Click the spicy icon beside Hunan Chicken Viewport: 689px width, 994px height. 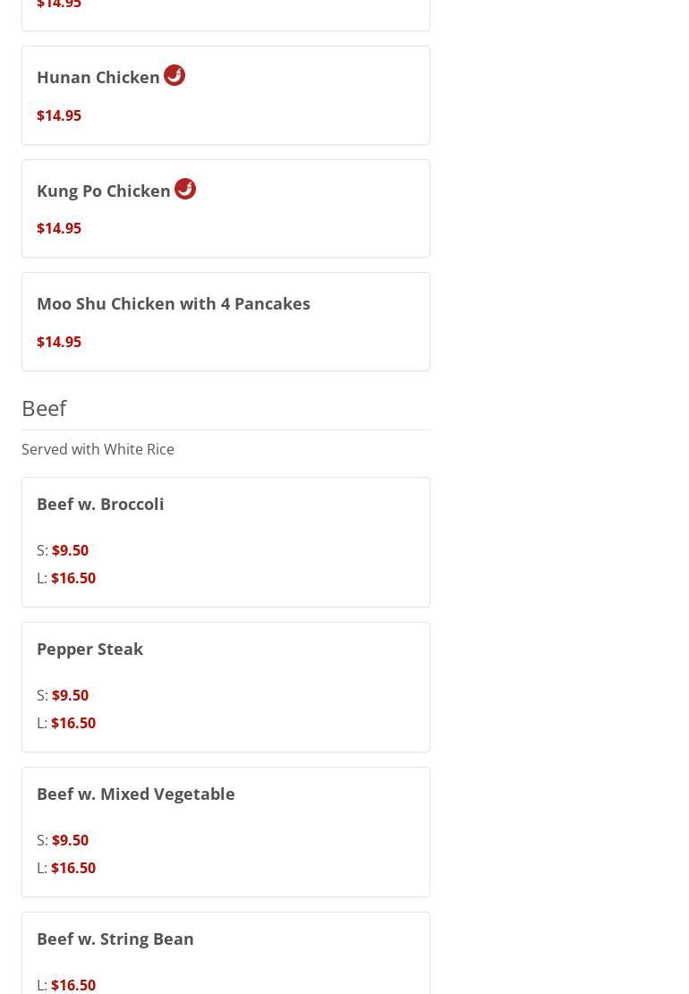(174, 75)
